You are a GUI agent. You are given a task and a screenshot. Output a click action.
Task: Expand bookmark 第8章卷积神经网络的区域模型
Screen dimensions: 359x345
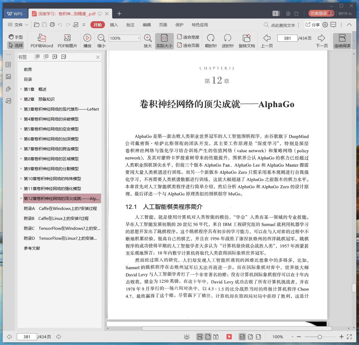[x=21, y=159]
